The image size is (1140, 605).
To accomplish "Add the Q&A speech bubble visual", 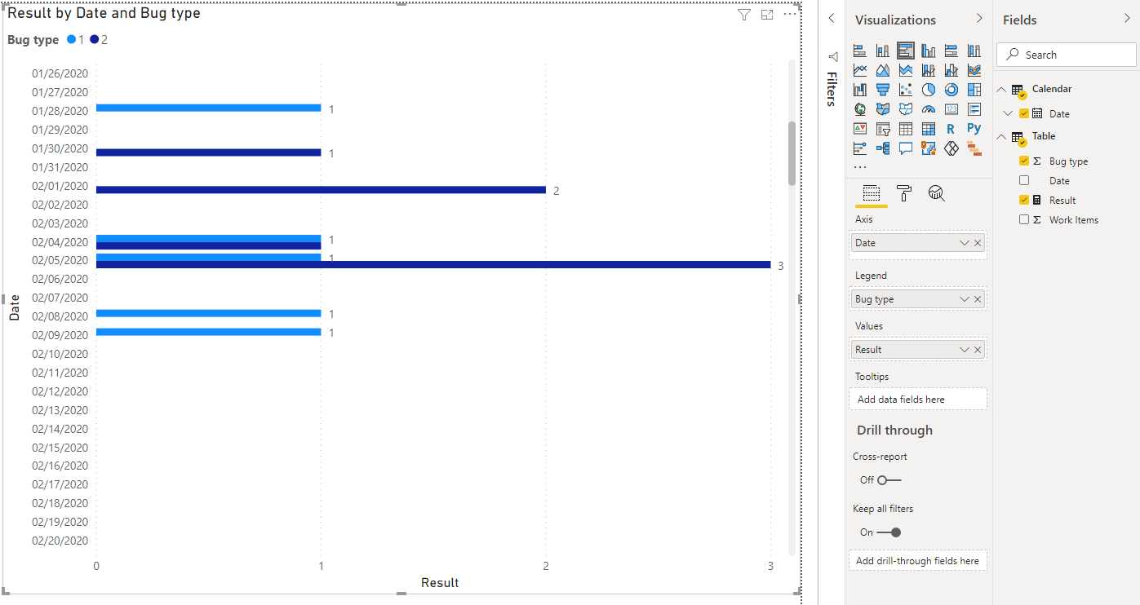I will (906, 148).
